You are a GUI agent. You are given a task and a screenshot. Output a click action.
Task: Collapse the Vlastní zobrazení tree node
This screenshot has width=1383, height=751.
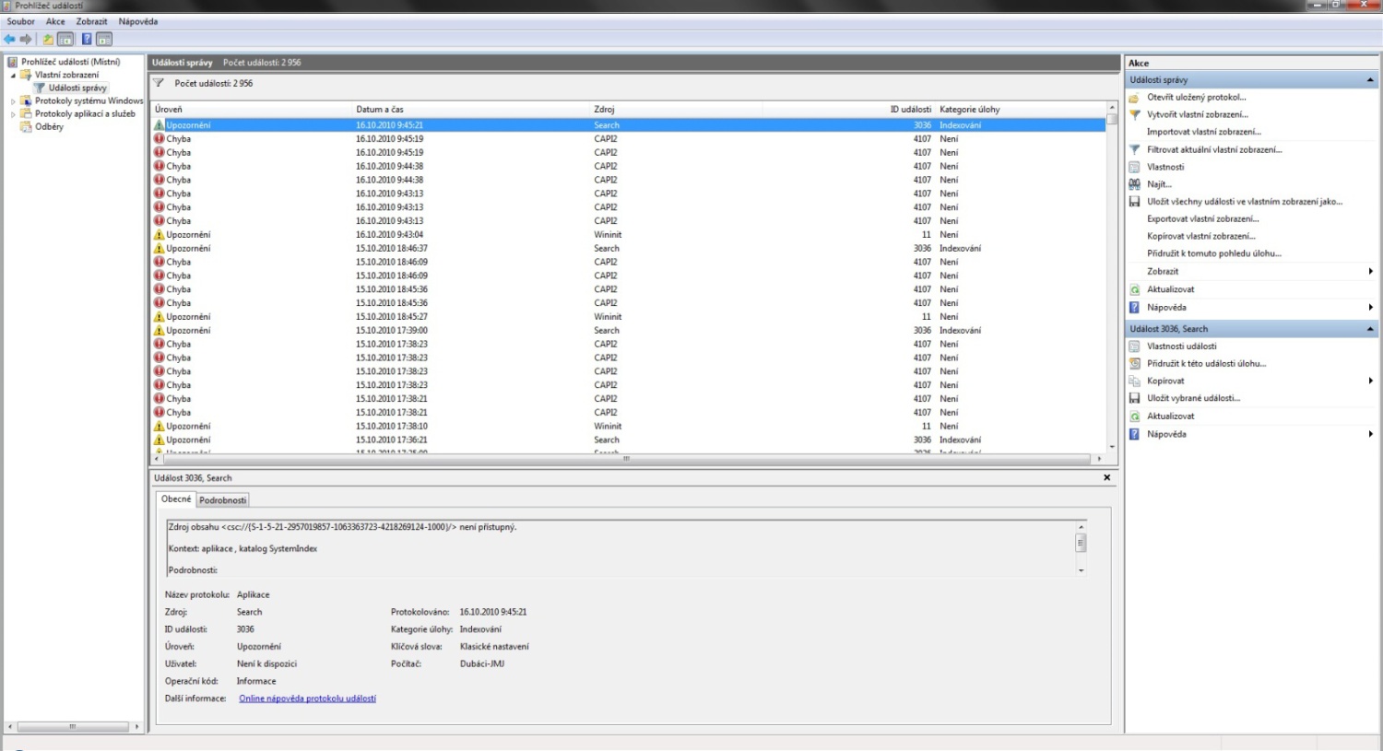[13, 76]
